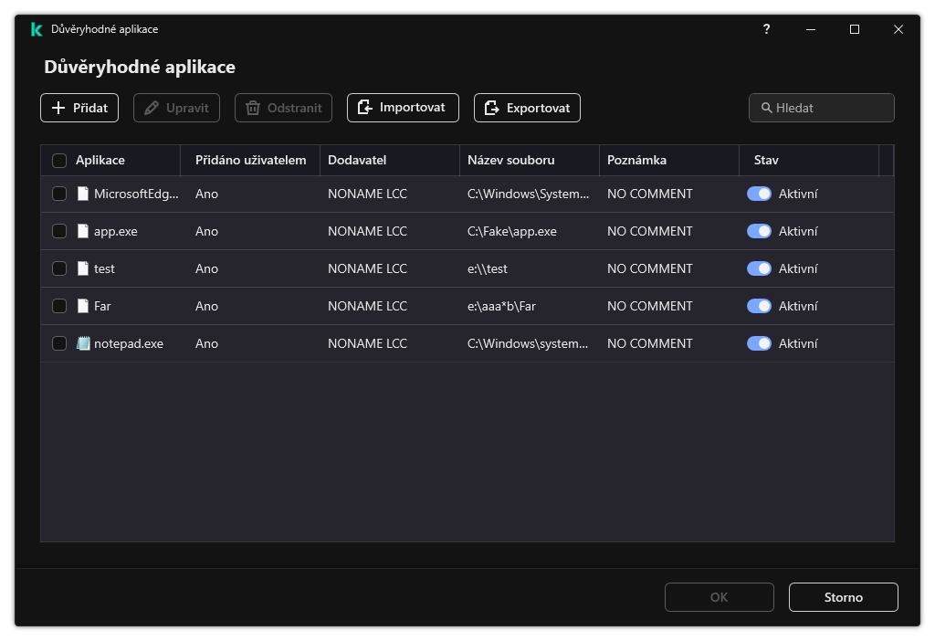Check the select-all checkbox in header
Screen dimensions: 935x641
click(x=59, y=161)
